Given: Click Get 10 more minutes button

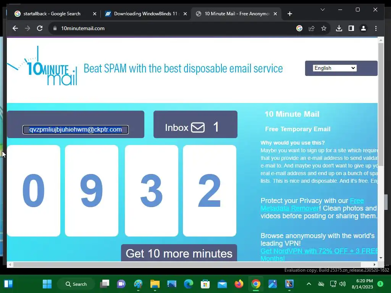Looking at the screenshot, I should point(179,253).
